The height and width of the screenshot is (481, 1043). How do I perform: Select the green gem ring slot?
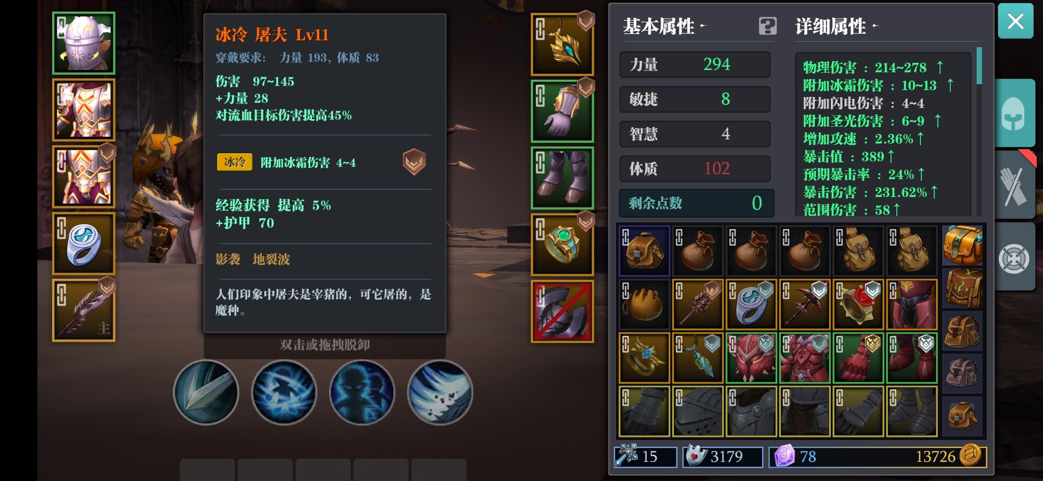click(x=563, y=245)
